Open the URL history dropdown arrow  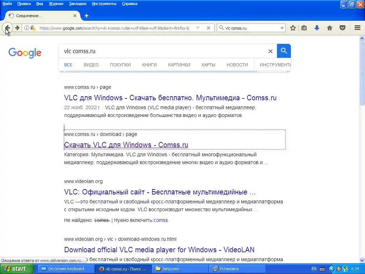pyautogui.click(x=197, y=28)
